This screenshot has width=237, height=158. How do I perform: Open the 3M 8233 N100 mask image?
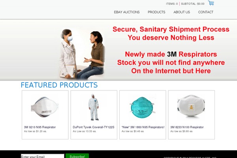click(x=191, y=106)
